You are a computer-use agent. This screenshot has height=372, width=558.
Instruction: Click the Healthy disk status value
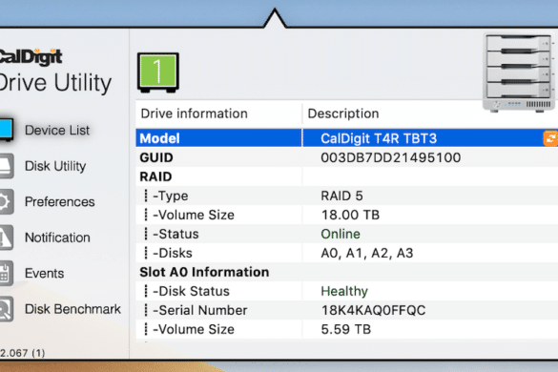[x=344, y=291]
